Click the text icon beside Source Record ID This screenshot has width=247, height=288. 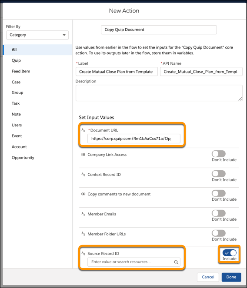pyautogui.click(x=83, y=254)
